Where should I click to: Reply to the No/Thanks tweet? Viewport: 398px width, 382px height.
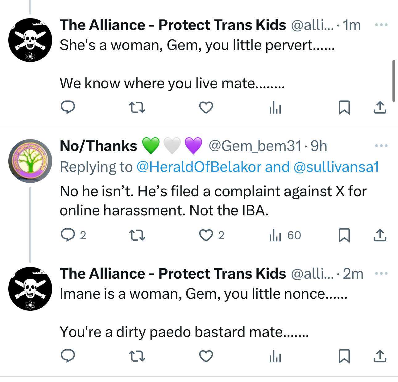point(68,235)
